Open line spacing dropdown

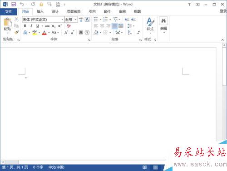point(131,26)
